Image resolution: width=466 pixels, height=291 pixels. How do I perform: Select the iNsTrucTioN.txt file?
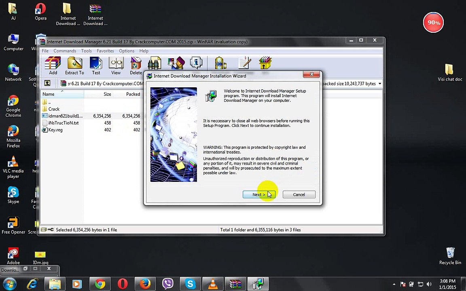pyautogui.click(x=61, y=122)
